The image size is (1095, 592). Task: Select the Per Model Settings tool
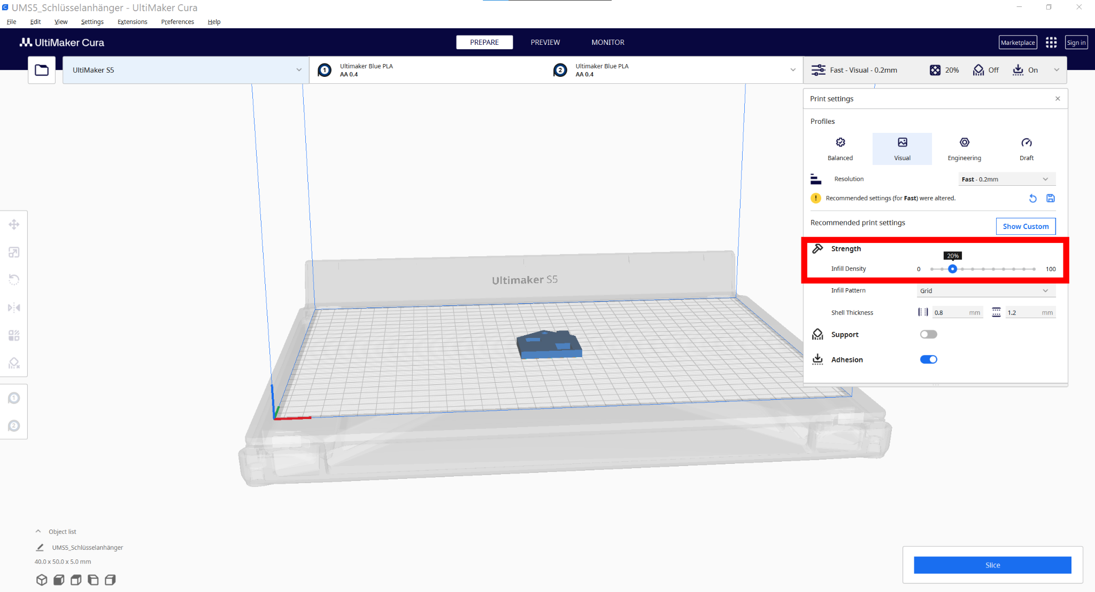click(14, 335)
